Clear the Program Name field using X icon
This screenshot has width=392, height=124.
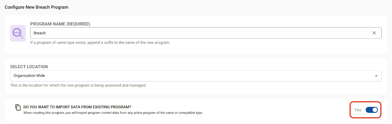374,33
